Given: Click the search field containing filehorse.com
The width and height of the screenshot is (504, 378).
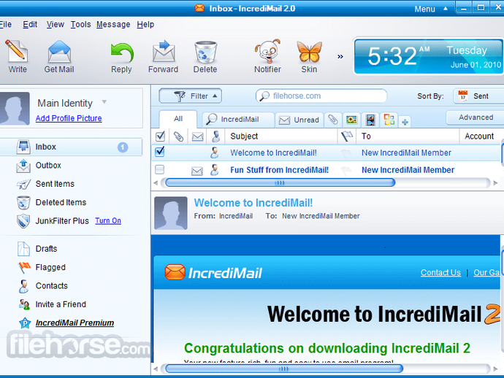Looking at the screenshot, I should 321,96.
